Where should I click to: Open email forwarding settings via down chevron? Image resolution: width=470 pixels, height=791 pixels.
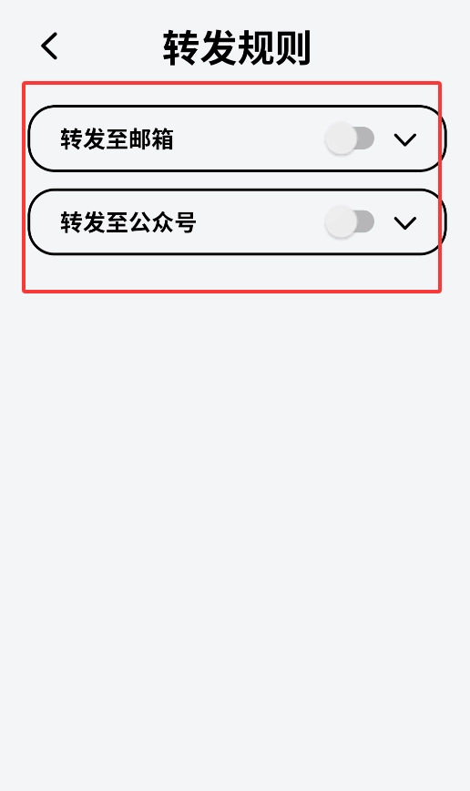coord(405,139)
